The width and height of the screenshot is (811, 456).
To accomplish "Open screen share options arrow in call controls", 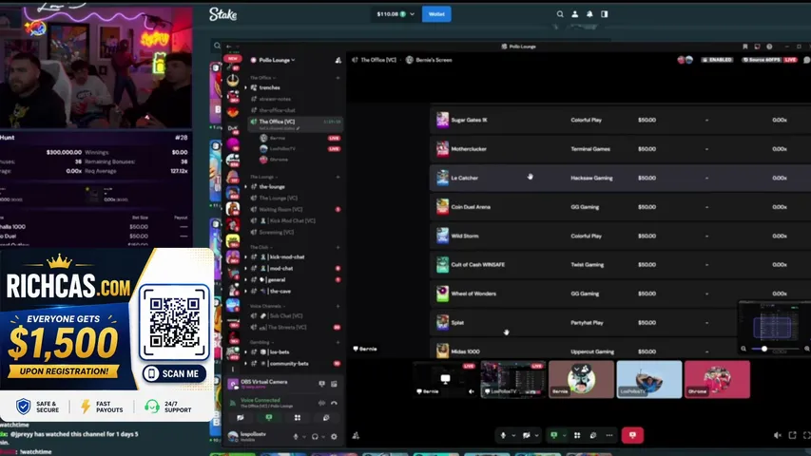I will pos(565,435).
